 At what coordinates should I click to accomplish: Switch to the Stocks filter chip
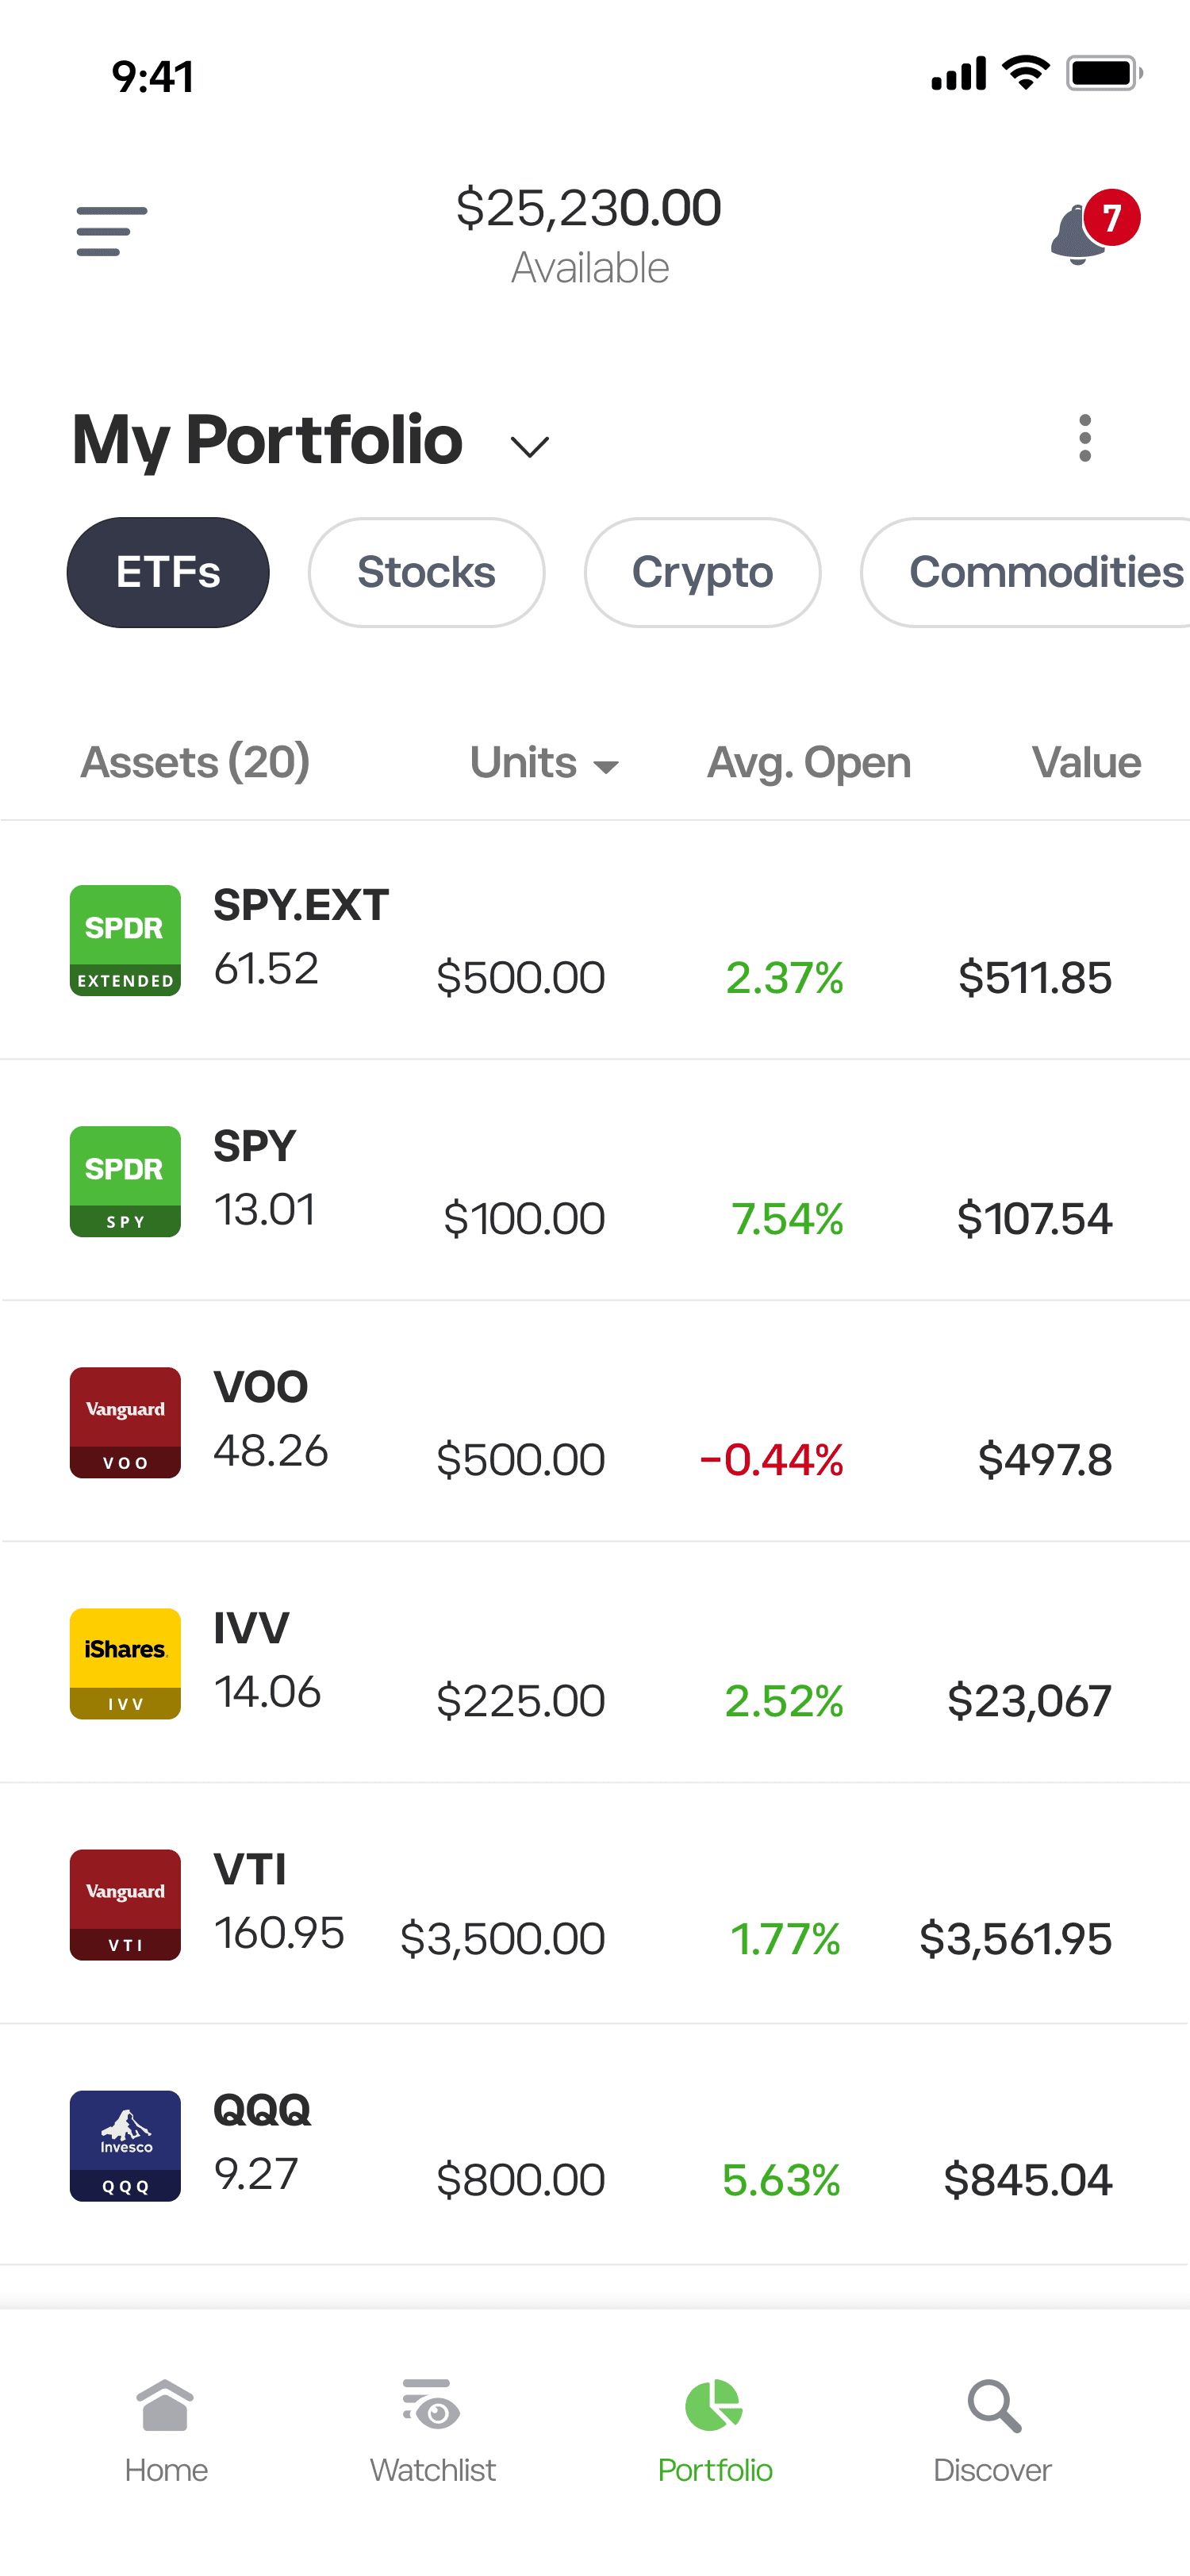426,572
